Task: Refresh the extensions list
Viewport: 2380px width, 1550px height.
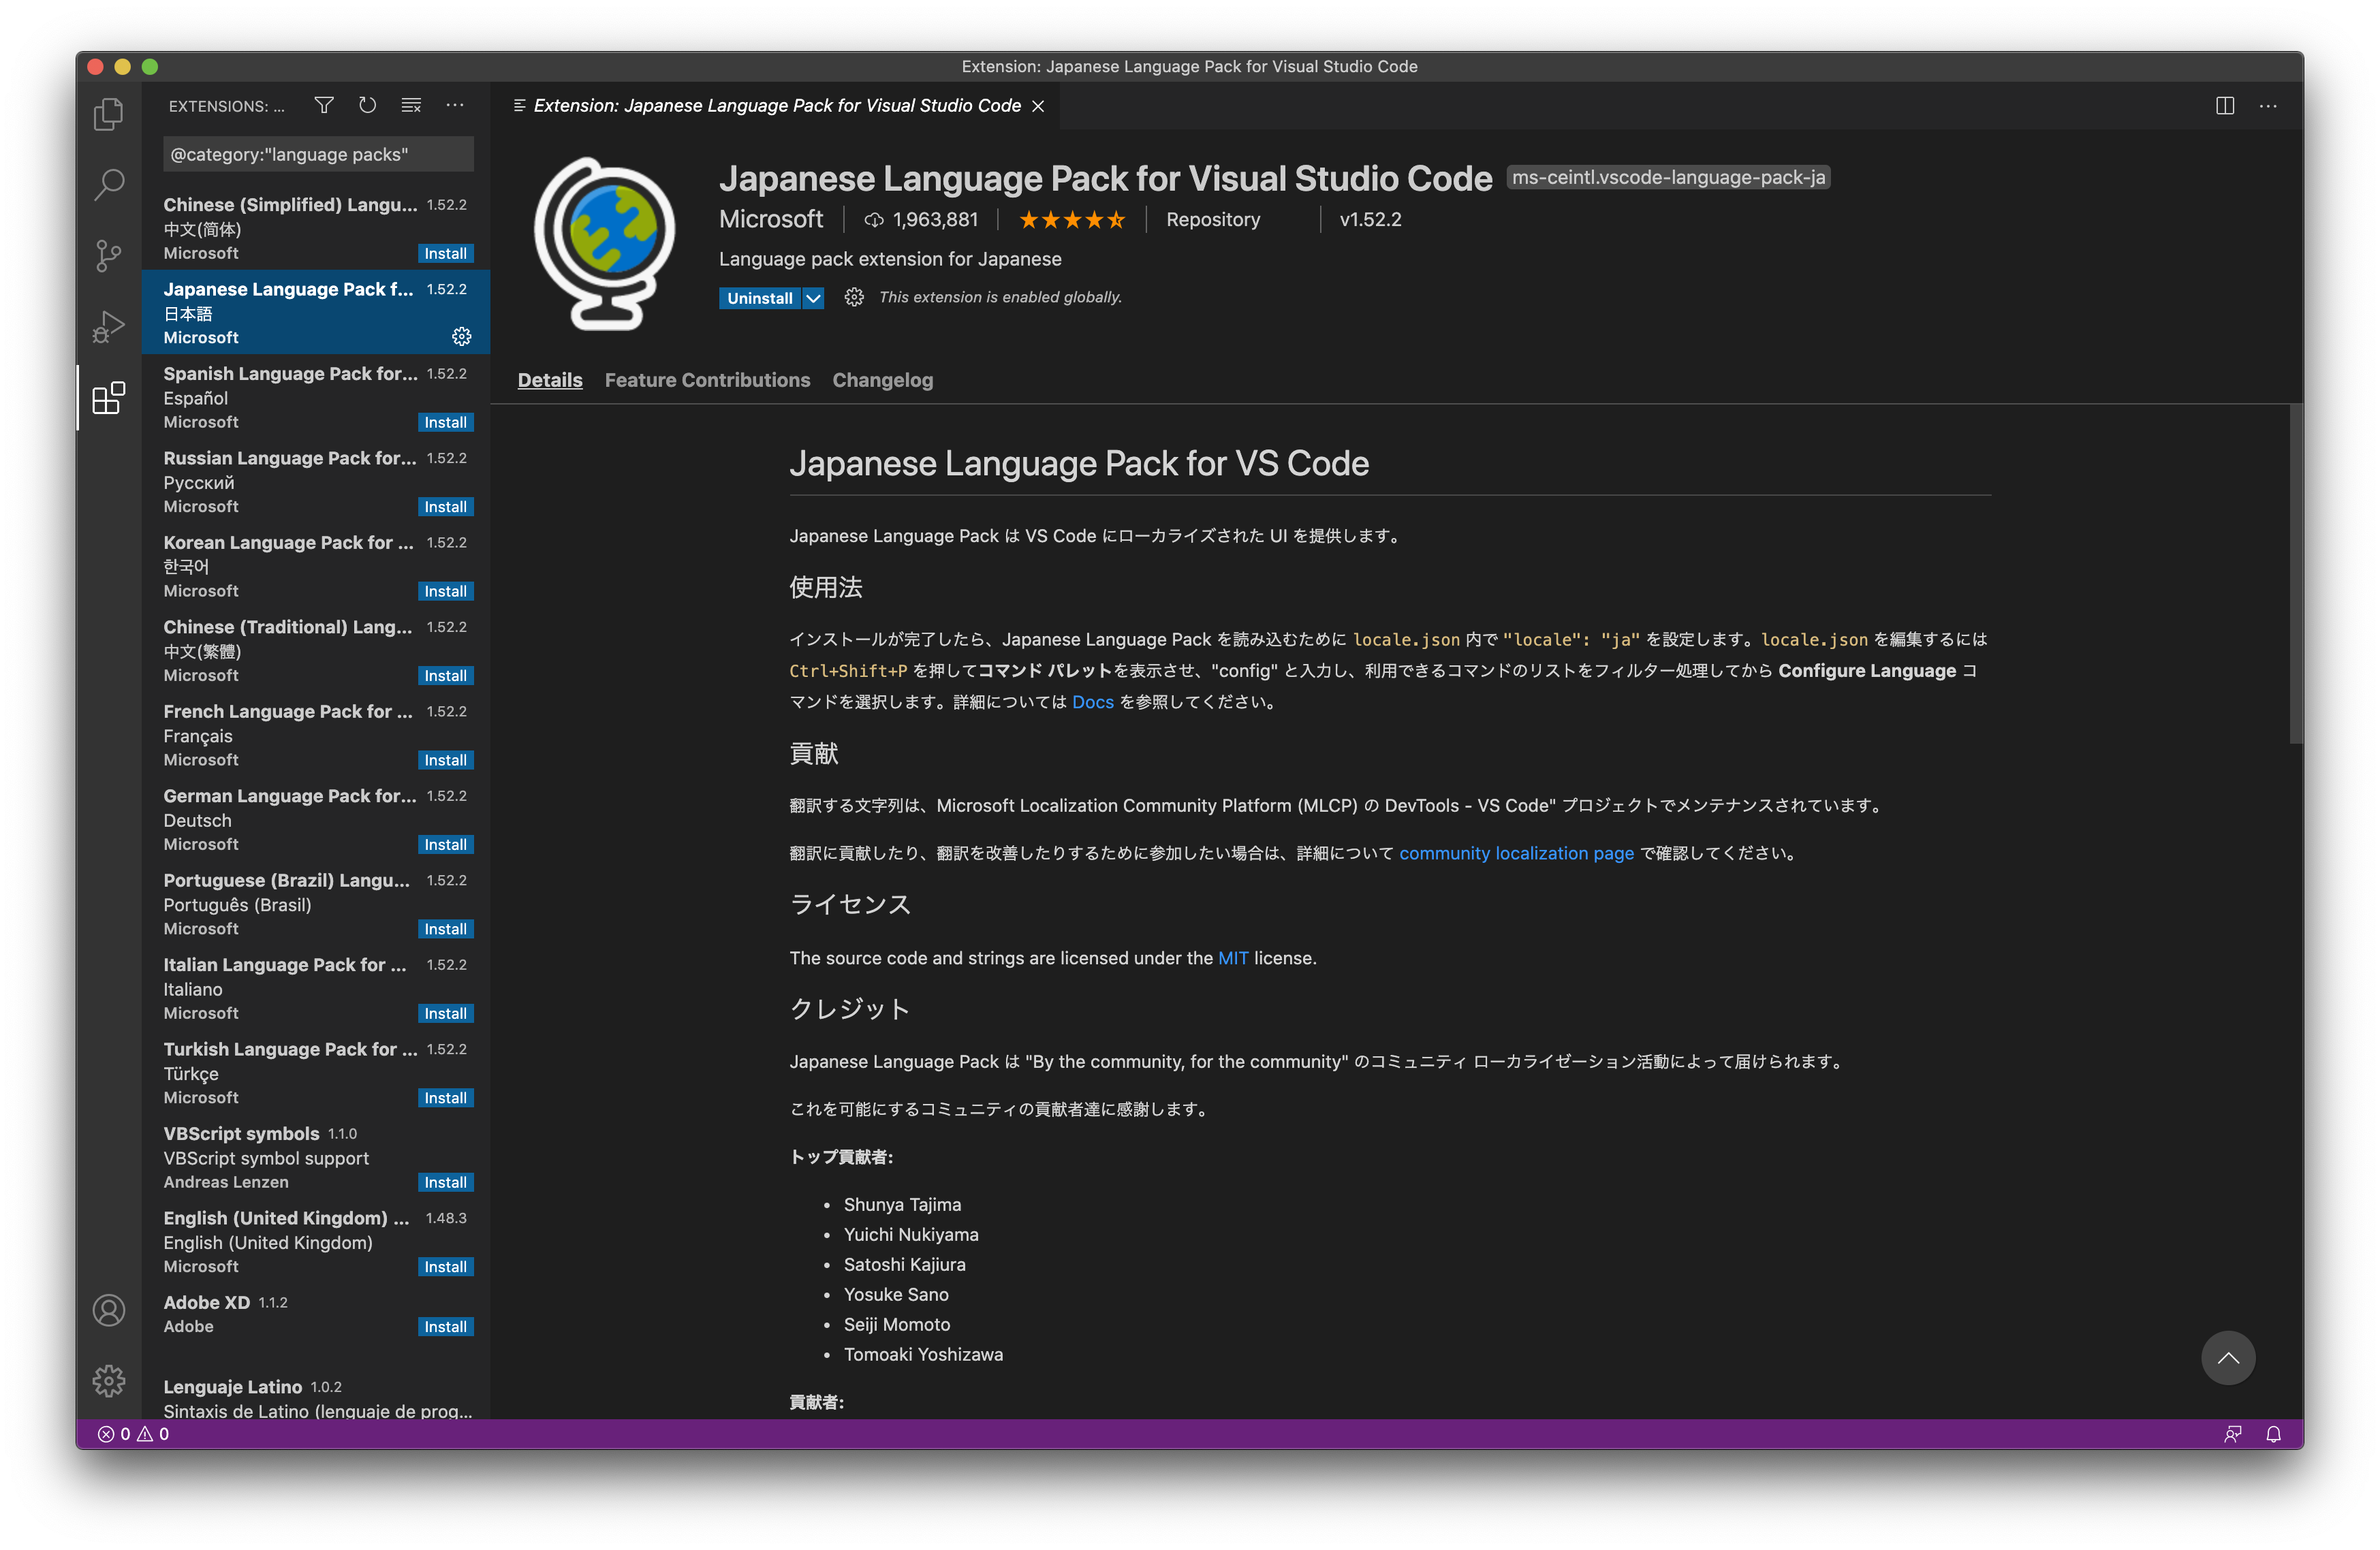Action: click(x=367, y=105)
